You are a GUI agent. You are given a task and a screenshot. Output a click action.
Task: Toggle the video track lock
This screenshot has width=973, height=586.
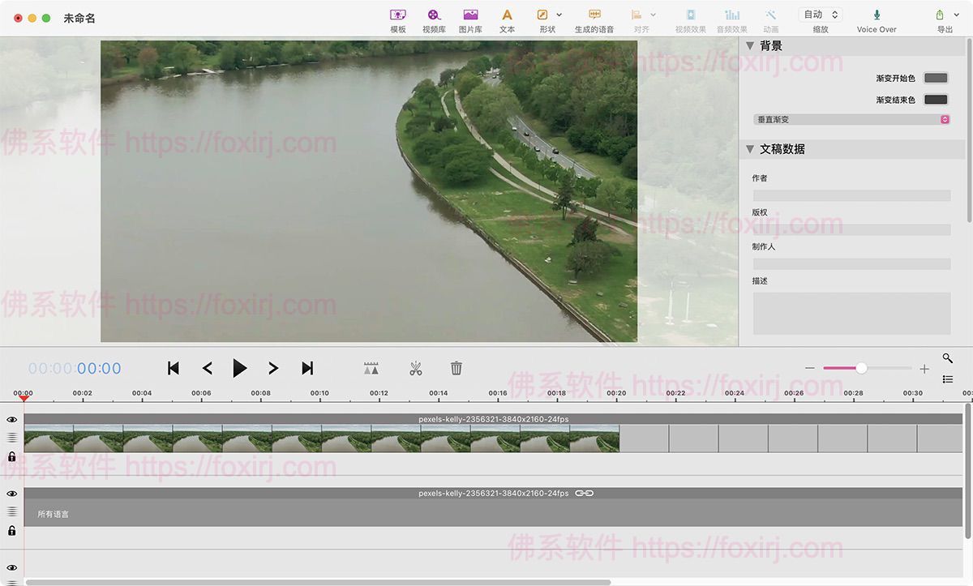coord(11,457)
